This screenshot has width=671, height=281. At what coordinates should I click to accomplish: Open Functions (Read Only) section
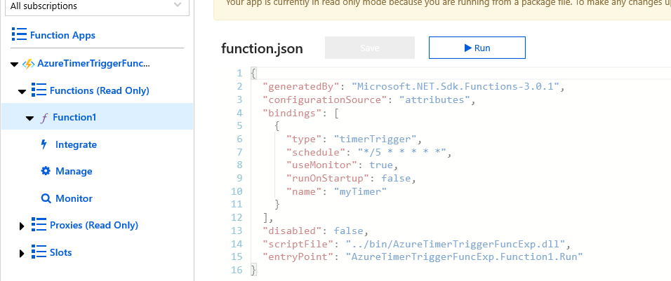(99, 90)
